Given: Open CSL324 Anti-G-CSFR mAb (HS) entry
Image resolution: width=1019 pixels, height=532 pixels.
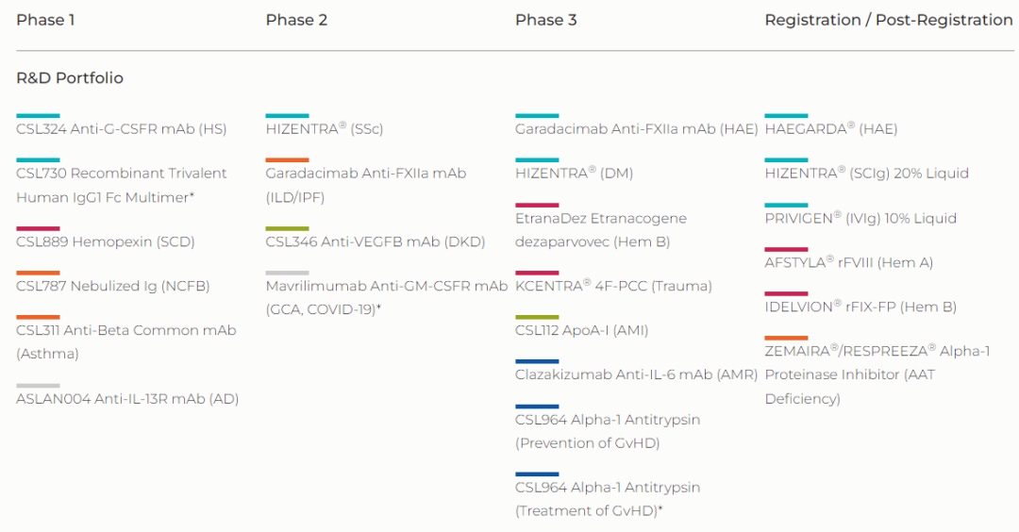Looking at the screenshot, I should [122, 129].
